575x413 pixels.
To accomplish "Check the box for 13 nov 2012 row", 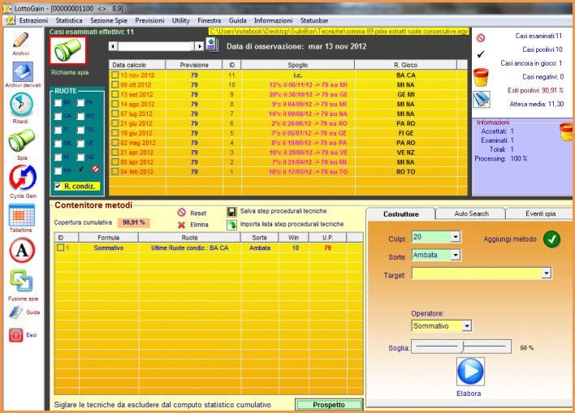I will 115,75.
